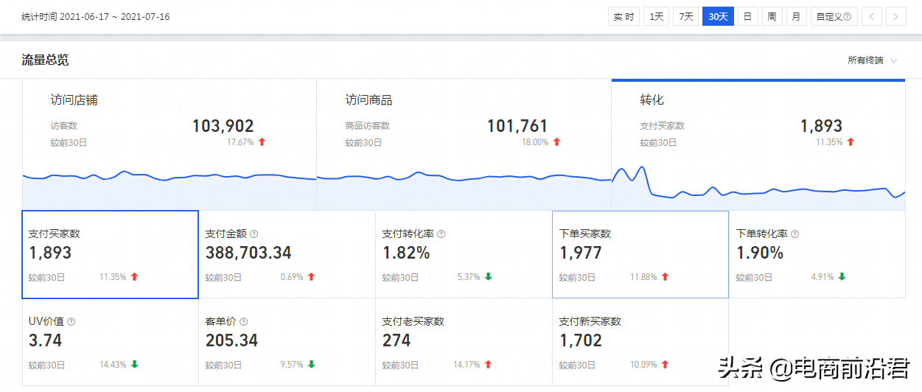
Task: Click the 388,703.34 payment amount
Action: tap(248, 253)
